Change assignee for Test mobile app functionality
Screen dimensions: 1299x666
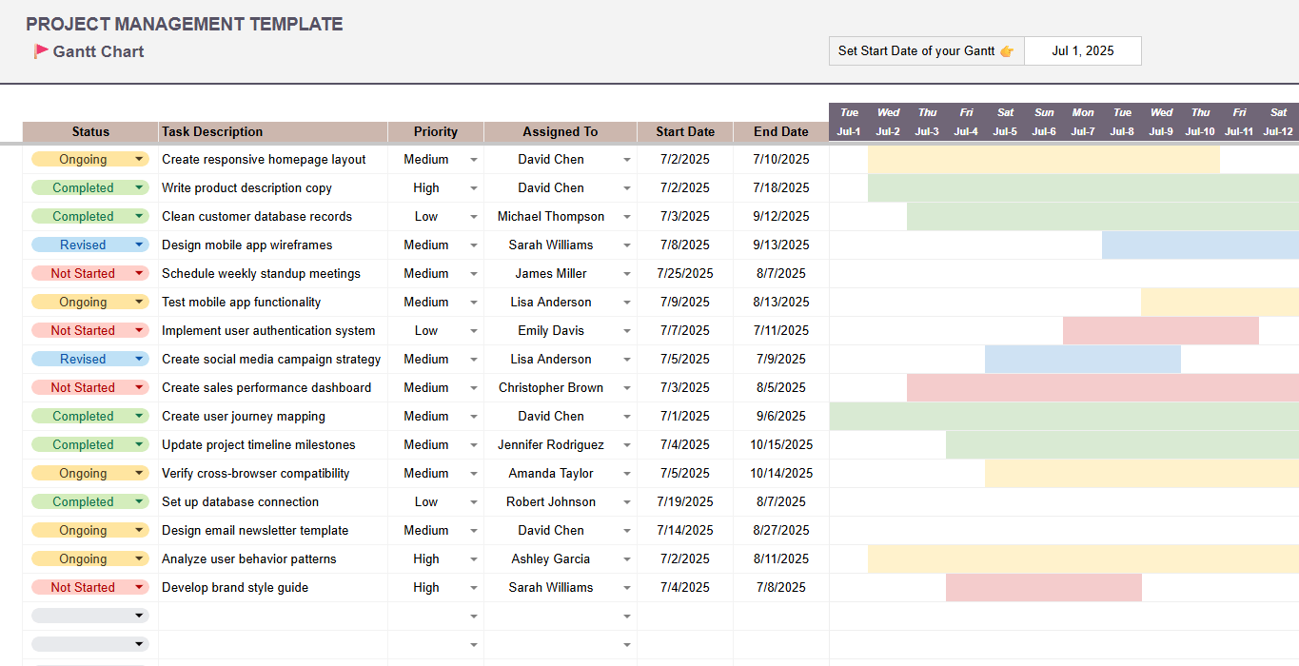[625, 302]
